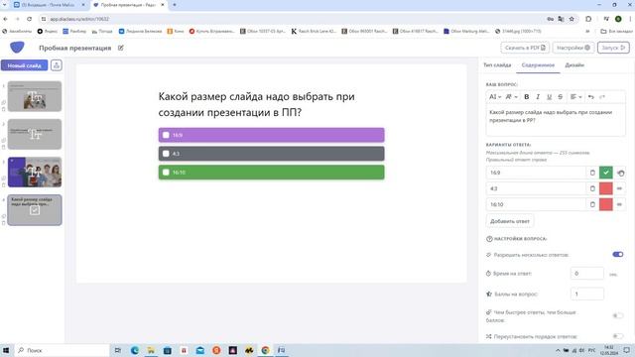The height and width of the screenshot is (357, 635).
Task: Delete the 16:10 answer option
Action: click(592, 204)
